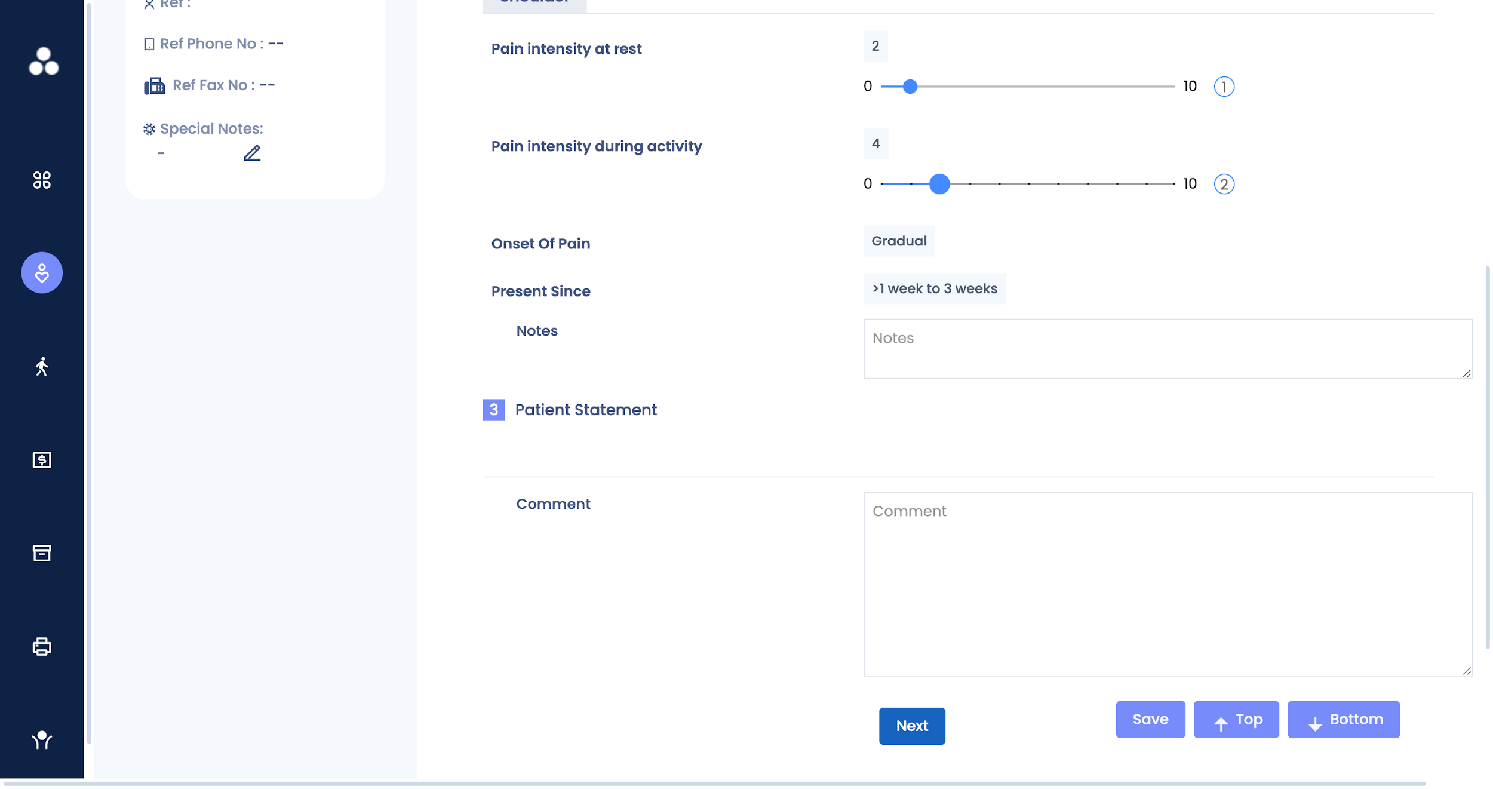1493x789 pixels.
Task: Click the printer icon in sidebar
Action: click(42, 647)
